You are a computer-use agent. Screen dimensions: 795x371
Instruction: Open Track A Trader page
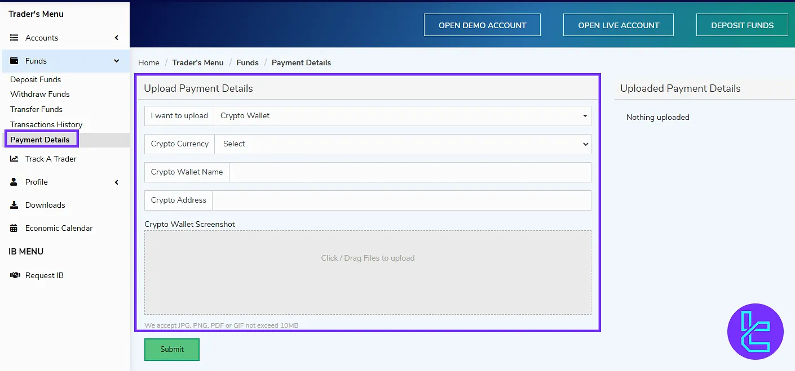[x=51, y=159]
